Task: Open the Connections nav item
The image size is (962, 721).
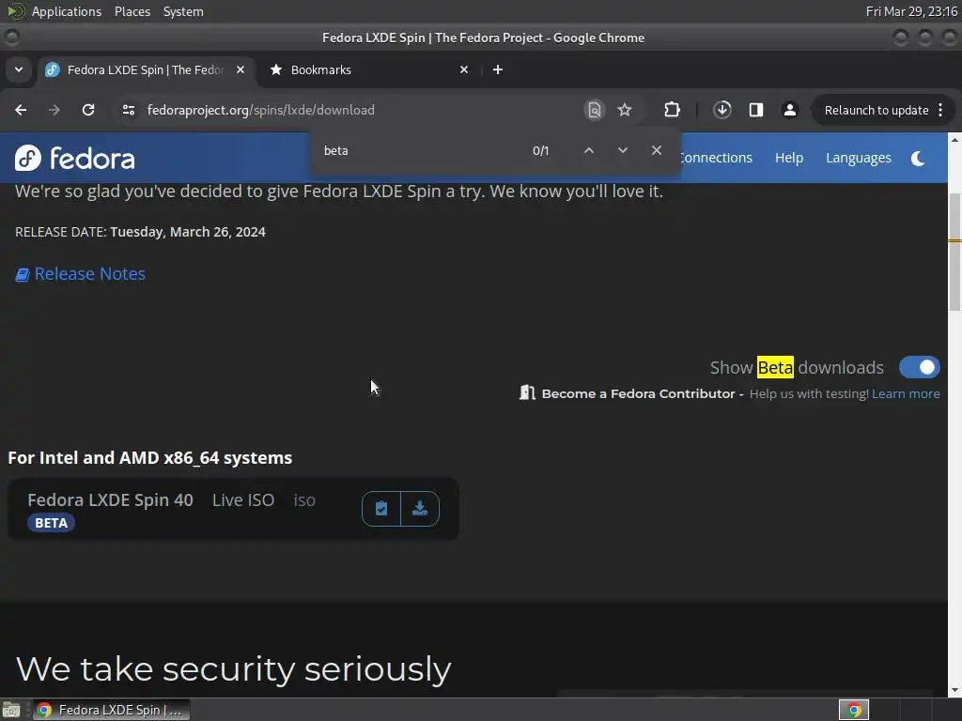Action: 717,158
